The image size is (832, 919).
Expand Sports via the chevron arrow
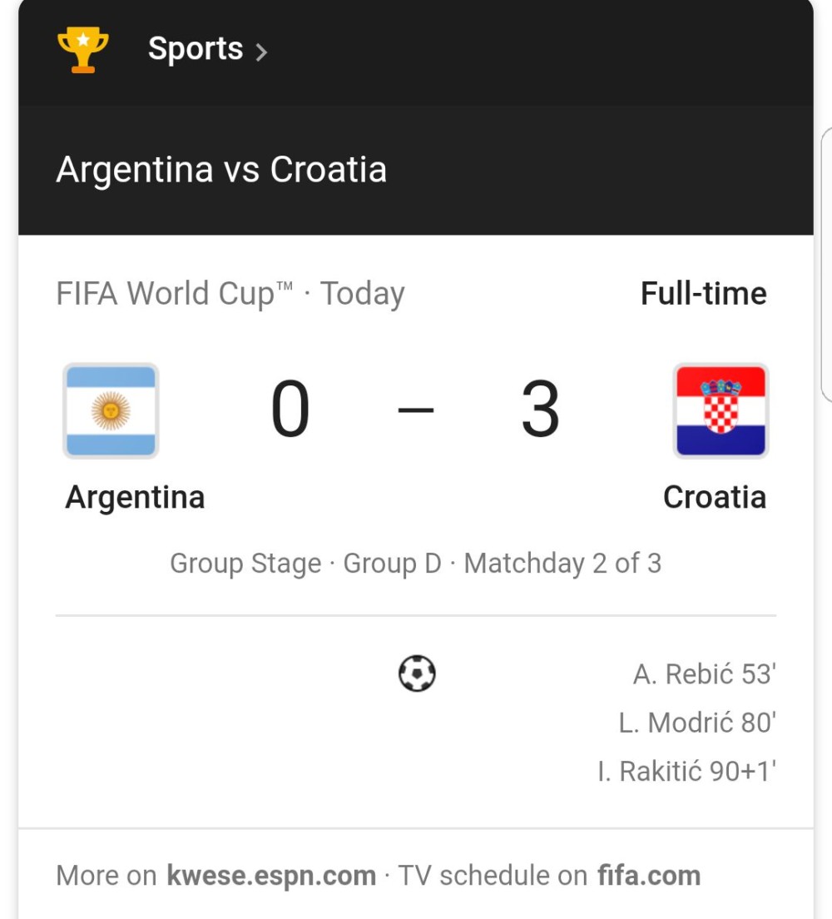[261, 52]
